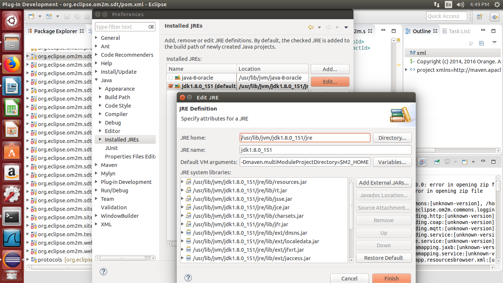Select Installed JREs in preferences tree

click(x=122, y=140)
